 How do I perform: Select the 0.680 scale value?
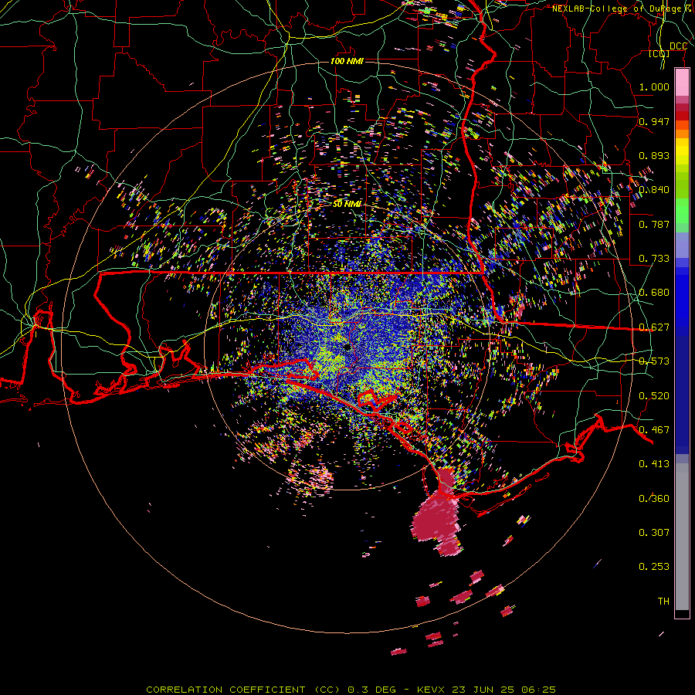654,293
